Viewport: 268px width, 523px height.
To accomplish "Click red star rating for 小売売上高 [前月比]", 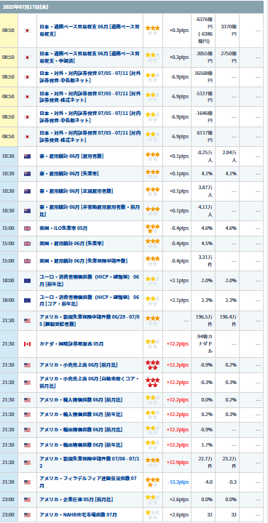I will pos(152,365).
